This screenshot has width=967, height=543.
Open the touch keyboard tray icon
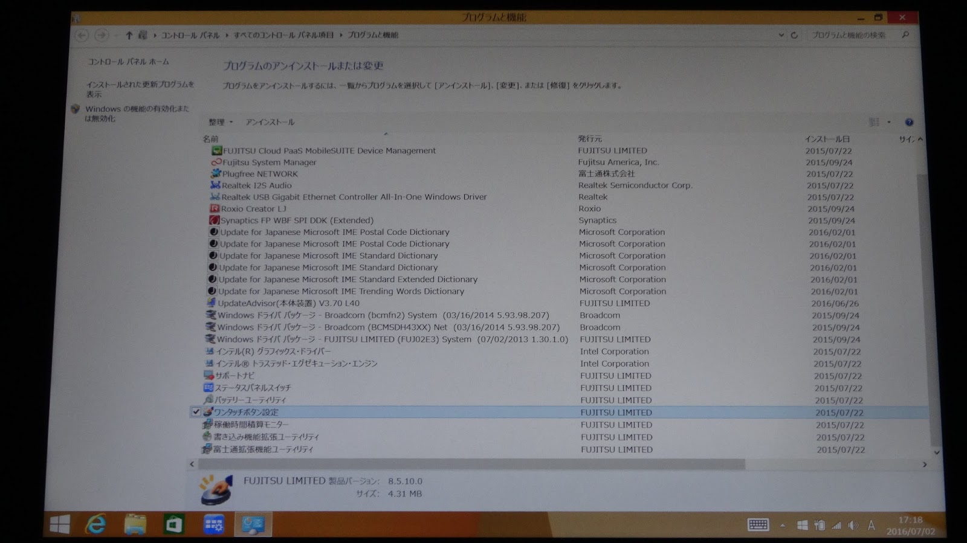(758, 525)
